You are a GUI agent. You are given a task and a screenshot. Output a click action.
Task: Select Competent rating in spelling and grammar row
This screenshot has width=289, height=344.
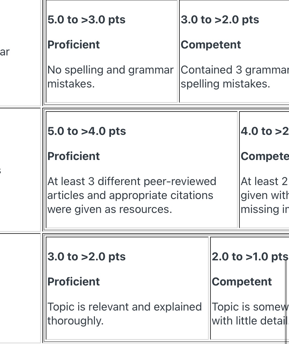(x=211, y=45)
